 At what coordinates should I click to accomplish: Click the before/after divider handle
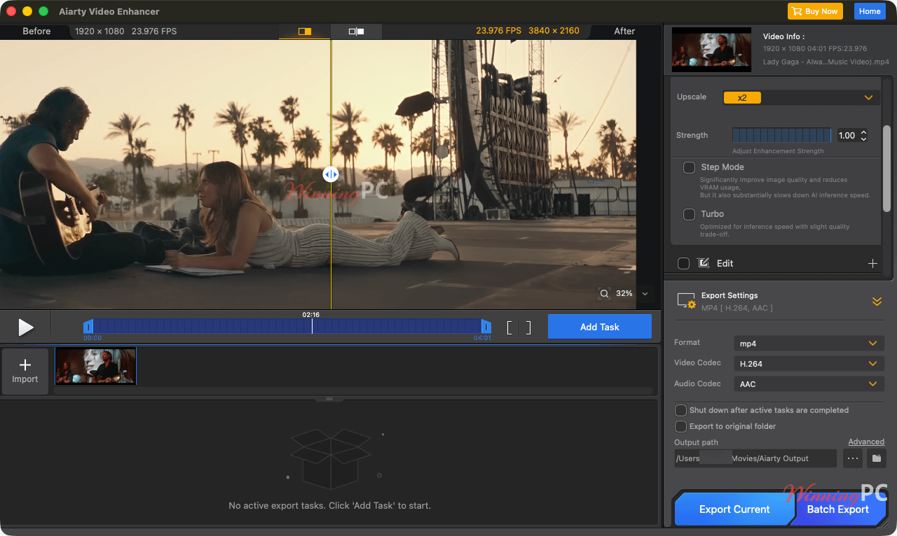331,174
